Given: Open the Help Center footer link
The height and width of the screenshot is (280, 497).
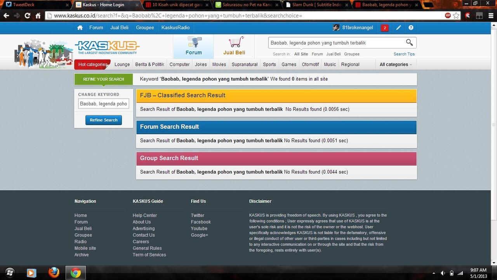Looking at the screenshot, I should click(x=145, y=215).
